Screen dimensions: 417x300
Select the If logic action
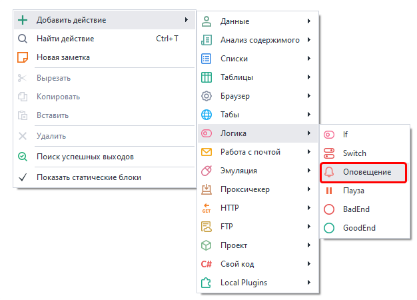(345, 135)
